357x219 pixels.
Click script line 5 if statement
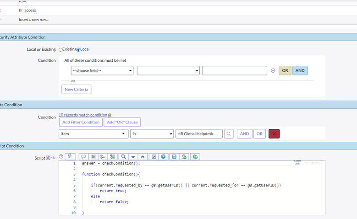(186, 185)
